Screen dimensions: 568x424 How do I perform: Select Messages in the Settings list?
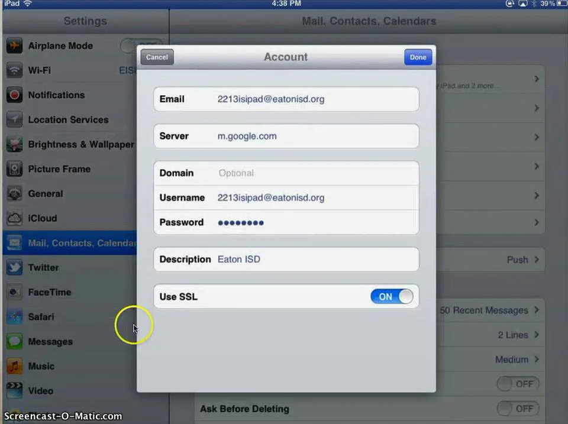pyautogui.click(x=70, y=341)
